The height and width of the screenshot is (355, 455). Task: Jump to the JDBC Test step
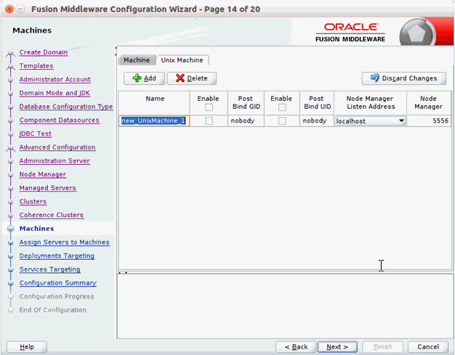click(35, 134)
